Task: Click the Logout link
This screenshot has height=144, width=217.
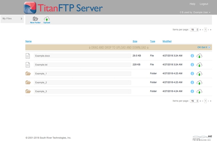Action: tap(204, 4)
